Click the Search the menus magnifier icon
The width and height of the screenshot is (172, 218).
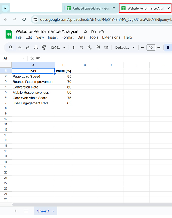[11, 48]
